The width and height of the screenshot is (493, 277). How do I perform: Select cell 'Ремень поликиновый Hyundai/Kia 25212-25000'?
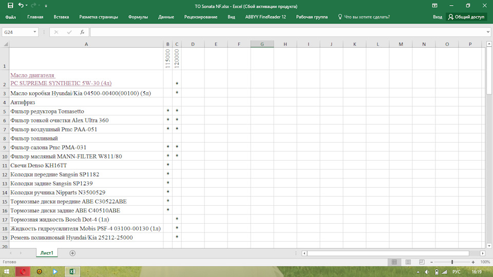click(86, 238)
